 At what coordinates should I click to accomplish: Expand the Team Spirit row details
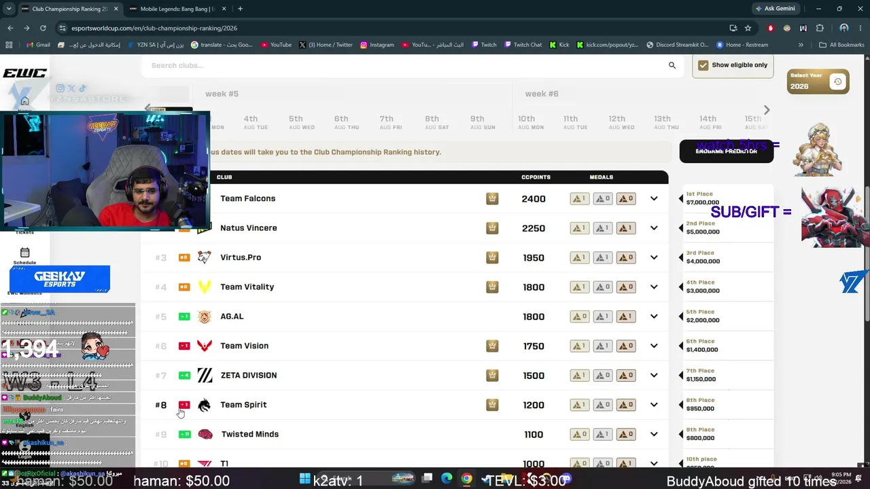(654, 405)
